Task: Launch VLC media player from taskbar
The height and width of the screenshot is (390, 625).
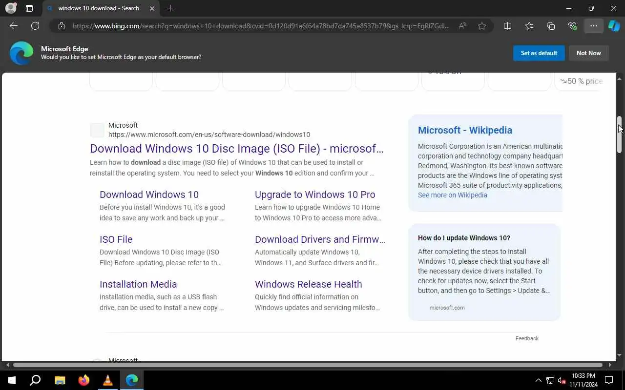Action: click(x=108, y=380)
